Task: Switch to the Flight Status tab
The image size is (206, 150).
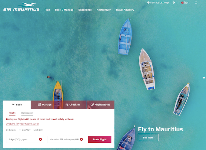Action: pos(100,105)
